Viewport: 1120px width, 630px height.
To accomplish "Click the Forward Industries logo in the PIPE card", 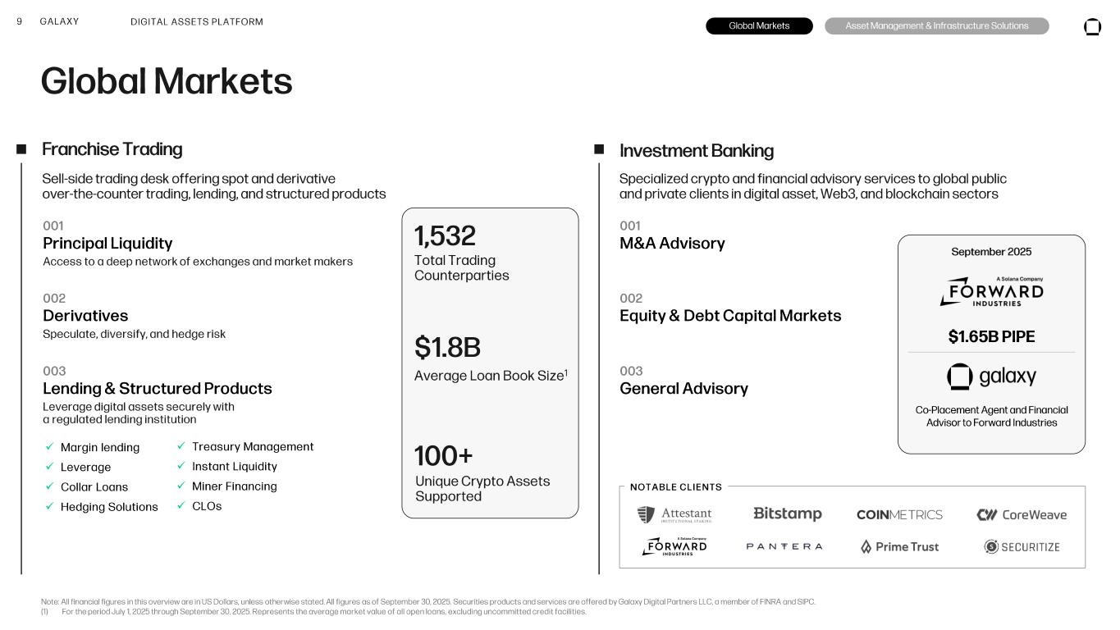I will click(x=991, y=292).
